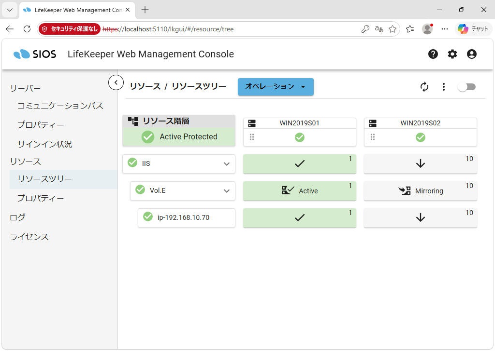Image resolution: width=495 pixels, height=351 pixels.
Task: Click the Active Protected green check icon
Action: (148, 137)
